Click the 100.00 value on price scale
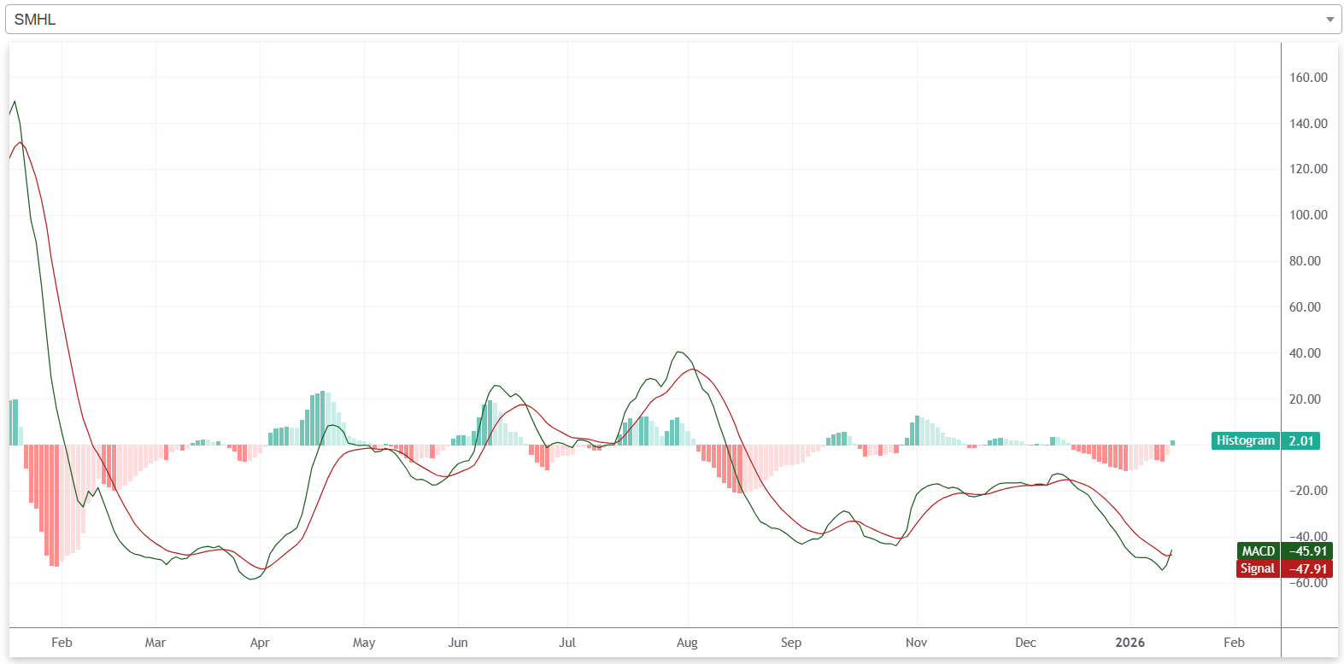The width and height of the screenshot is (1344, 664). [x=1308, y=215]
